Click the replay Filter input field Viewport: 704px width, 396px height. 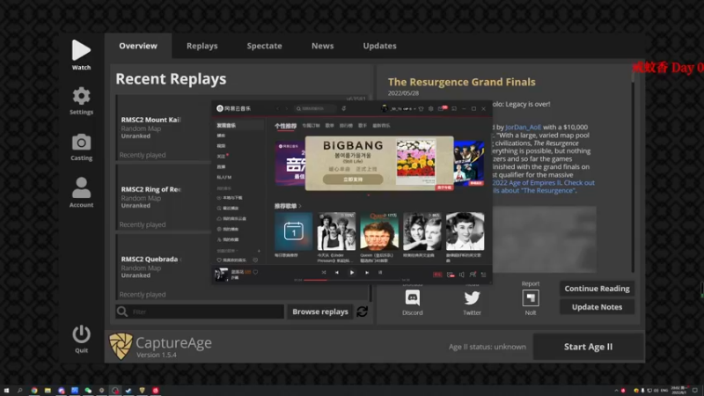coord(200,312)
